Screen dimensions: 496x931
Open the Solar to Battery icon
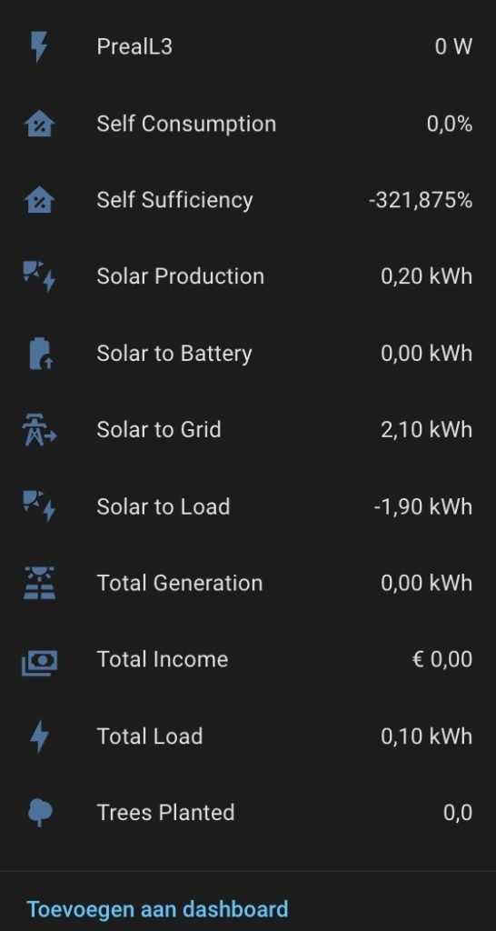[40, 354]
